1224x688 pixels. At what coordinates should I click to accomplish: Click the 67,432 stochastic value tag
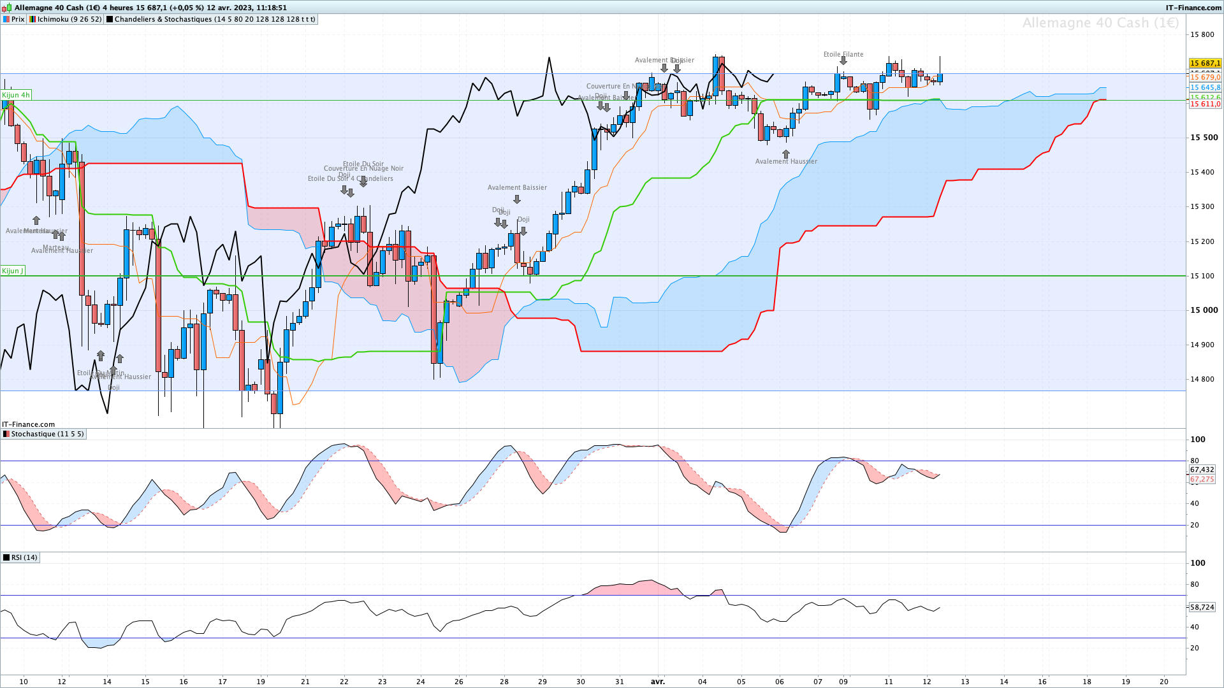tap(1202, 469)
